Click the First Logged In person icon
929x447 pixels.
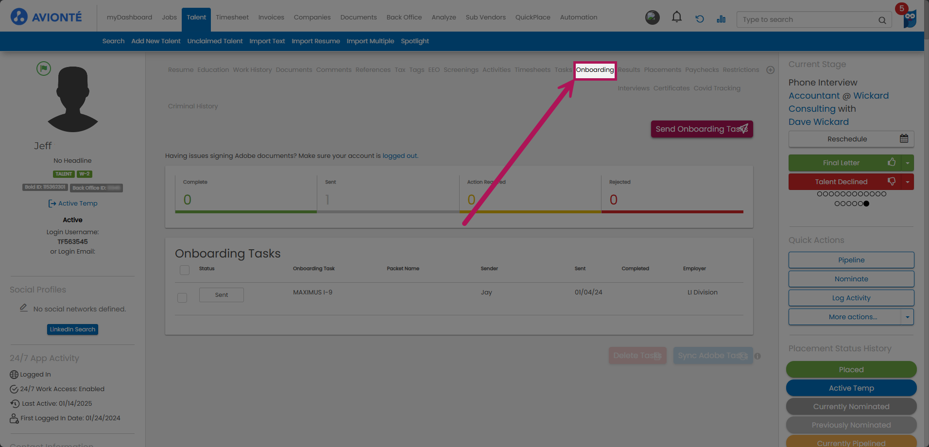(14, 418)
